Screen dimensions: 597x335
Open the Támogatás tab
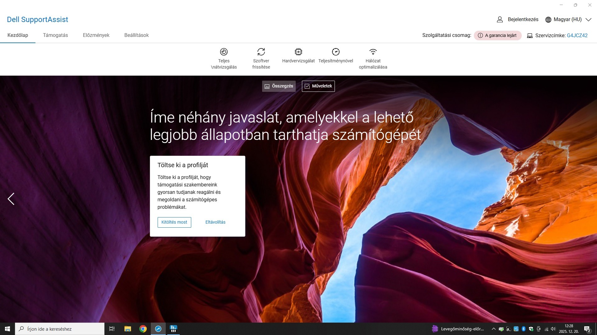55,35
